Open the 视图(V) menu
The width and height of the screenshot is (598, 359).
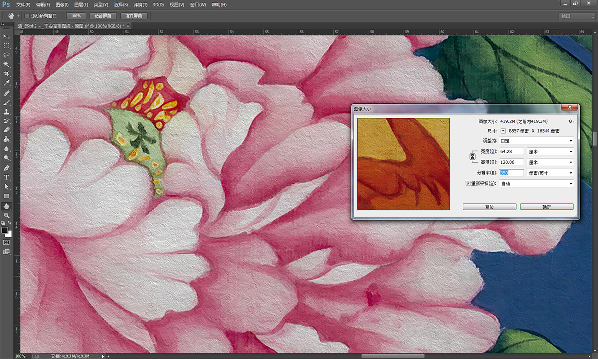point(177,5)
